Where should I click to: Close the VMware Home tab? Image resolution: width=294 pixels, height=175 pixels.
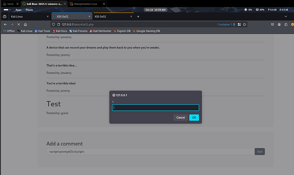coord(18,4)
